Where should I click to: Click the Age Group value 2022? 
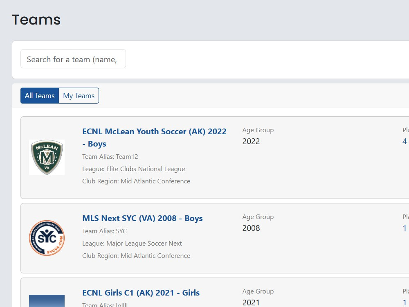[x=251, y=141]
